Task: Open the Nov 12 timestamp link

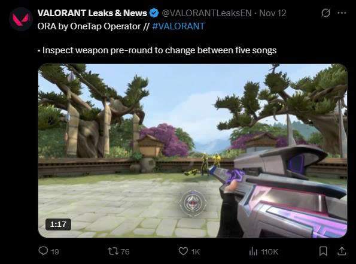Action: 272,13
